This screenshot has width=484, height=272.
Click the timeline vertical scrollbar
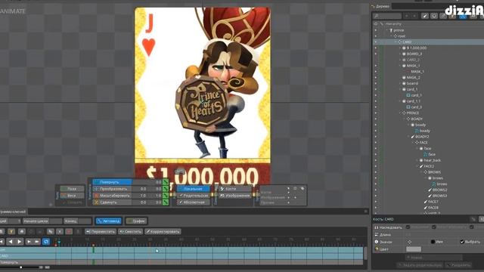(366, 254)
